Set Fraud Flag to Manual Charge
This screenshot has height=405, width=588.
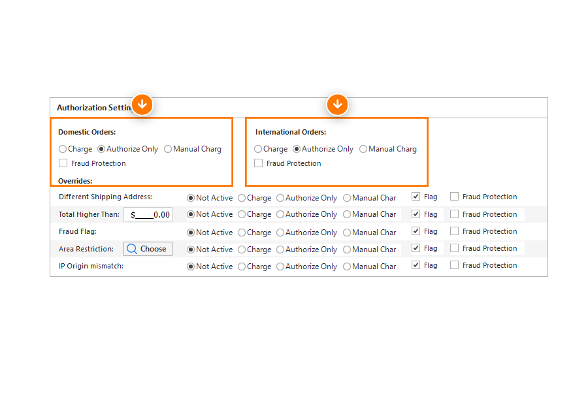click(347, 233)
